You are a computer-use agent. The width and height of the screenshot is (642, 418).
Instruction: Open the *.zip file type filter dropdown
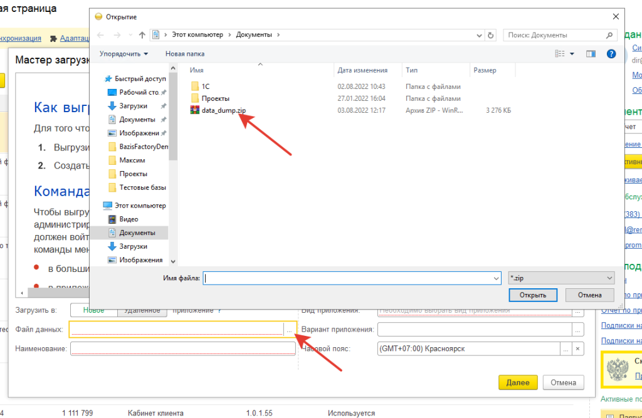tap(561, 278)
